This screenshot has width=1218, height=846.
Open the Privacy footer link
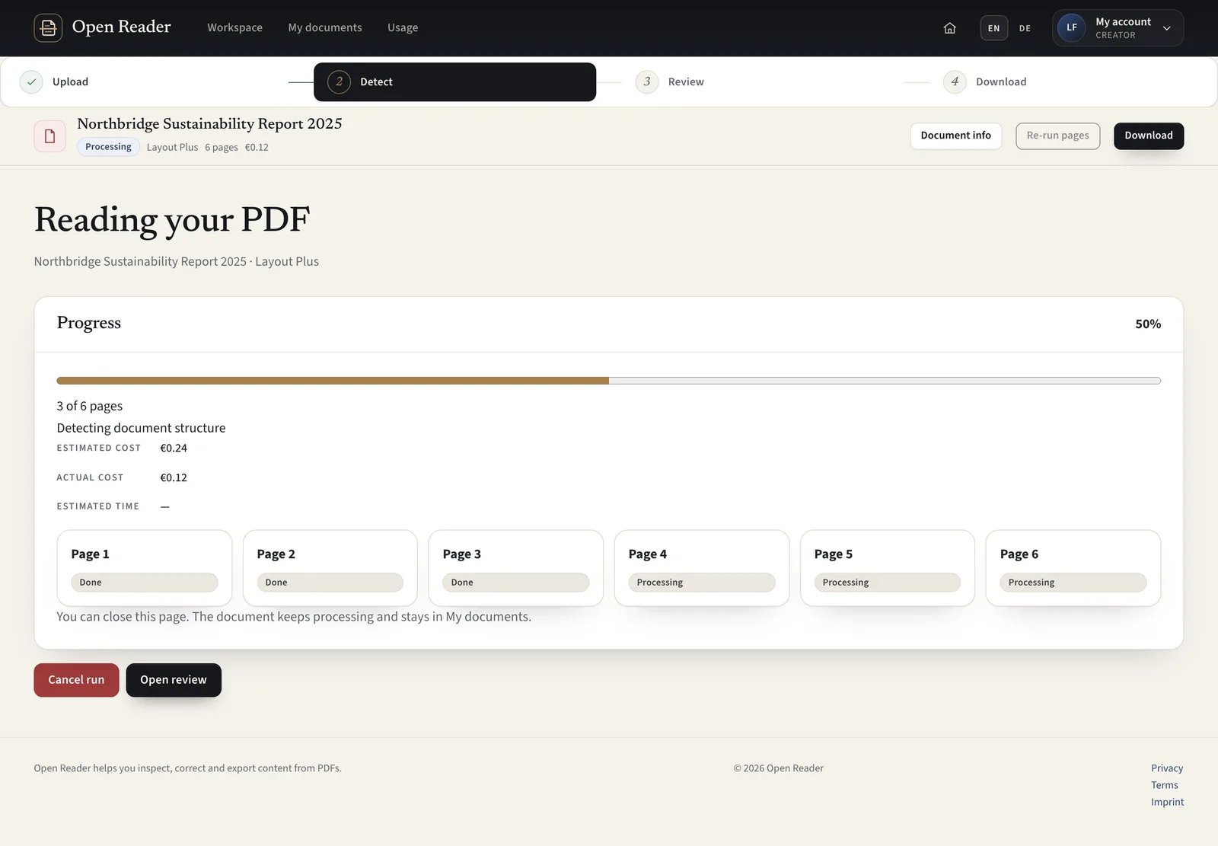pos(1167,768)
